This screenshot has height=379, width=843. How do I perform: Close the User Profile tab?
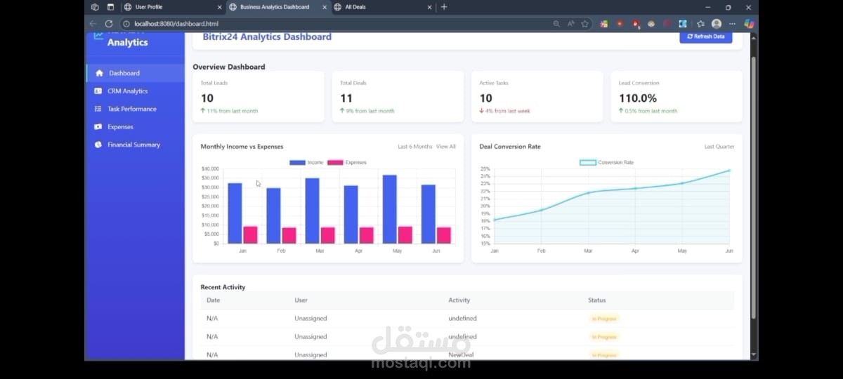tap(219, 7)
